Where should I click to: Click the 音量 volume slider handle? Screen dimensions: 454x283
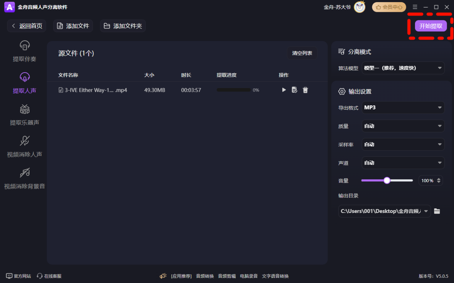coord(387,180)
